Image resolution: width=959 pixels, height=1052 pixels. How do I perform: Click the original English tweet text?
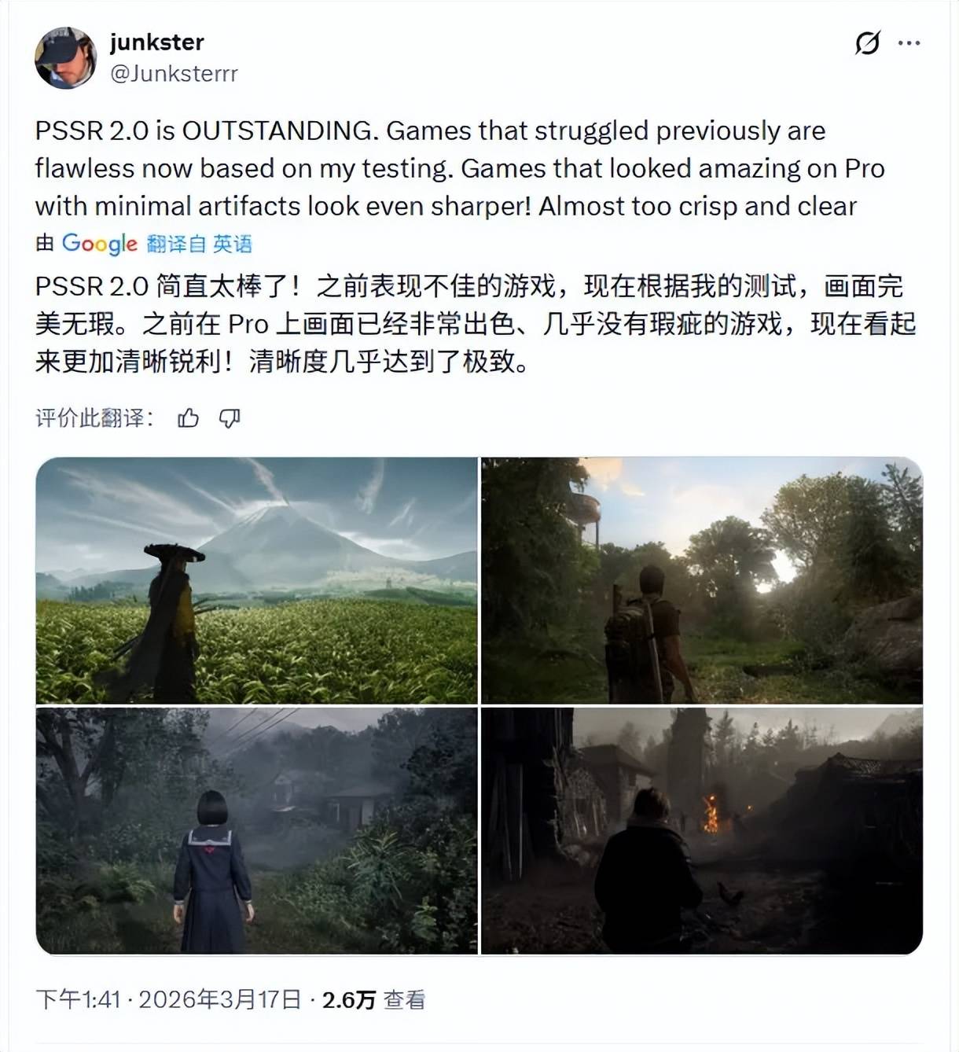click(x=461, y=168)
